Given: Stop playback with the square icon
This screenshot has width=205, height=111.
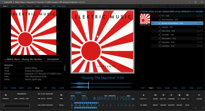Looking at the screenshot, I should [179, 95].
